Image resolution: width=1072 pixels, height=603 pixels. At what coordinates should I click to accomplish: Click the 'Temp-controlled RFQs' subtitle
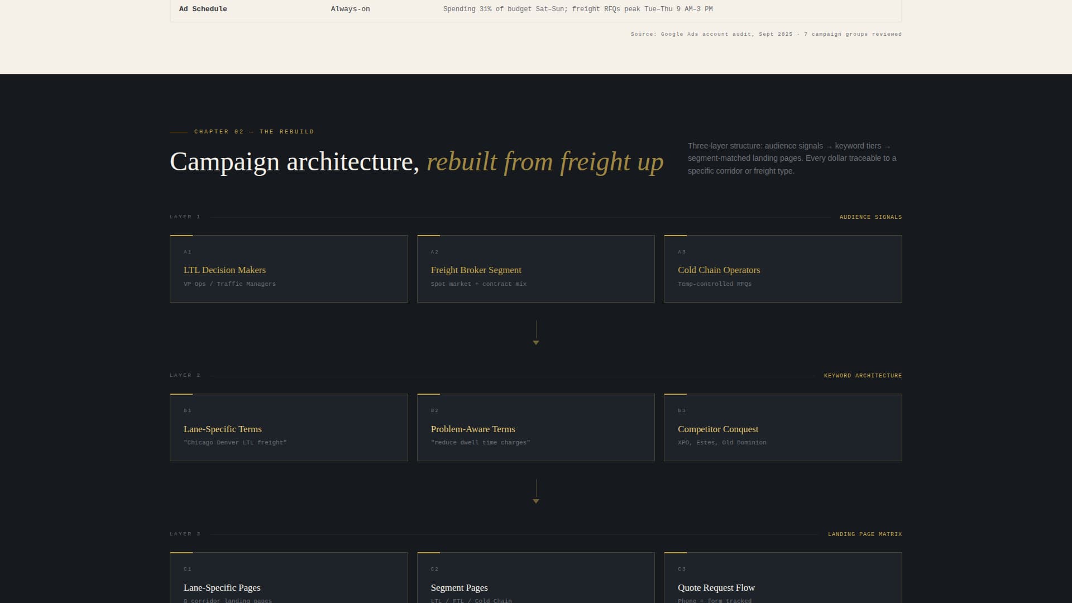[x=715, y=284]
